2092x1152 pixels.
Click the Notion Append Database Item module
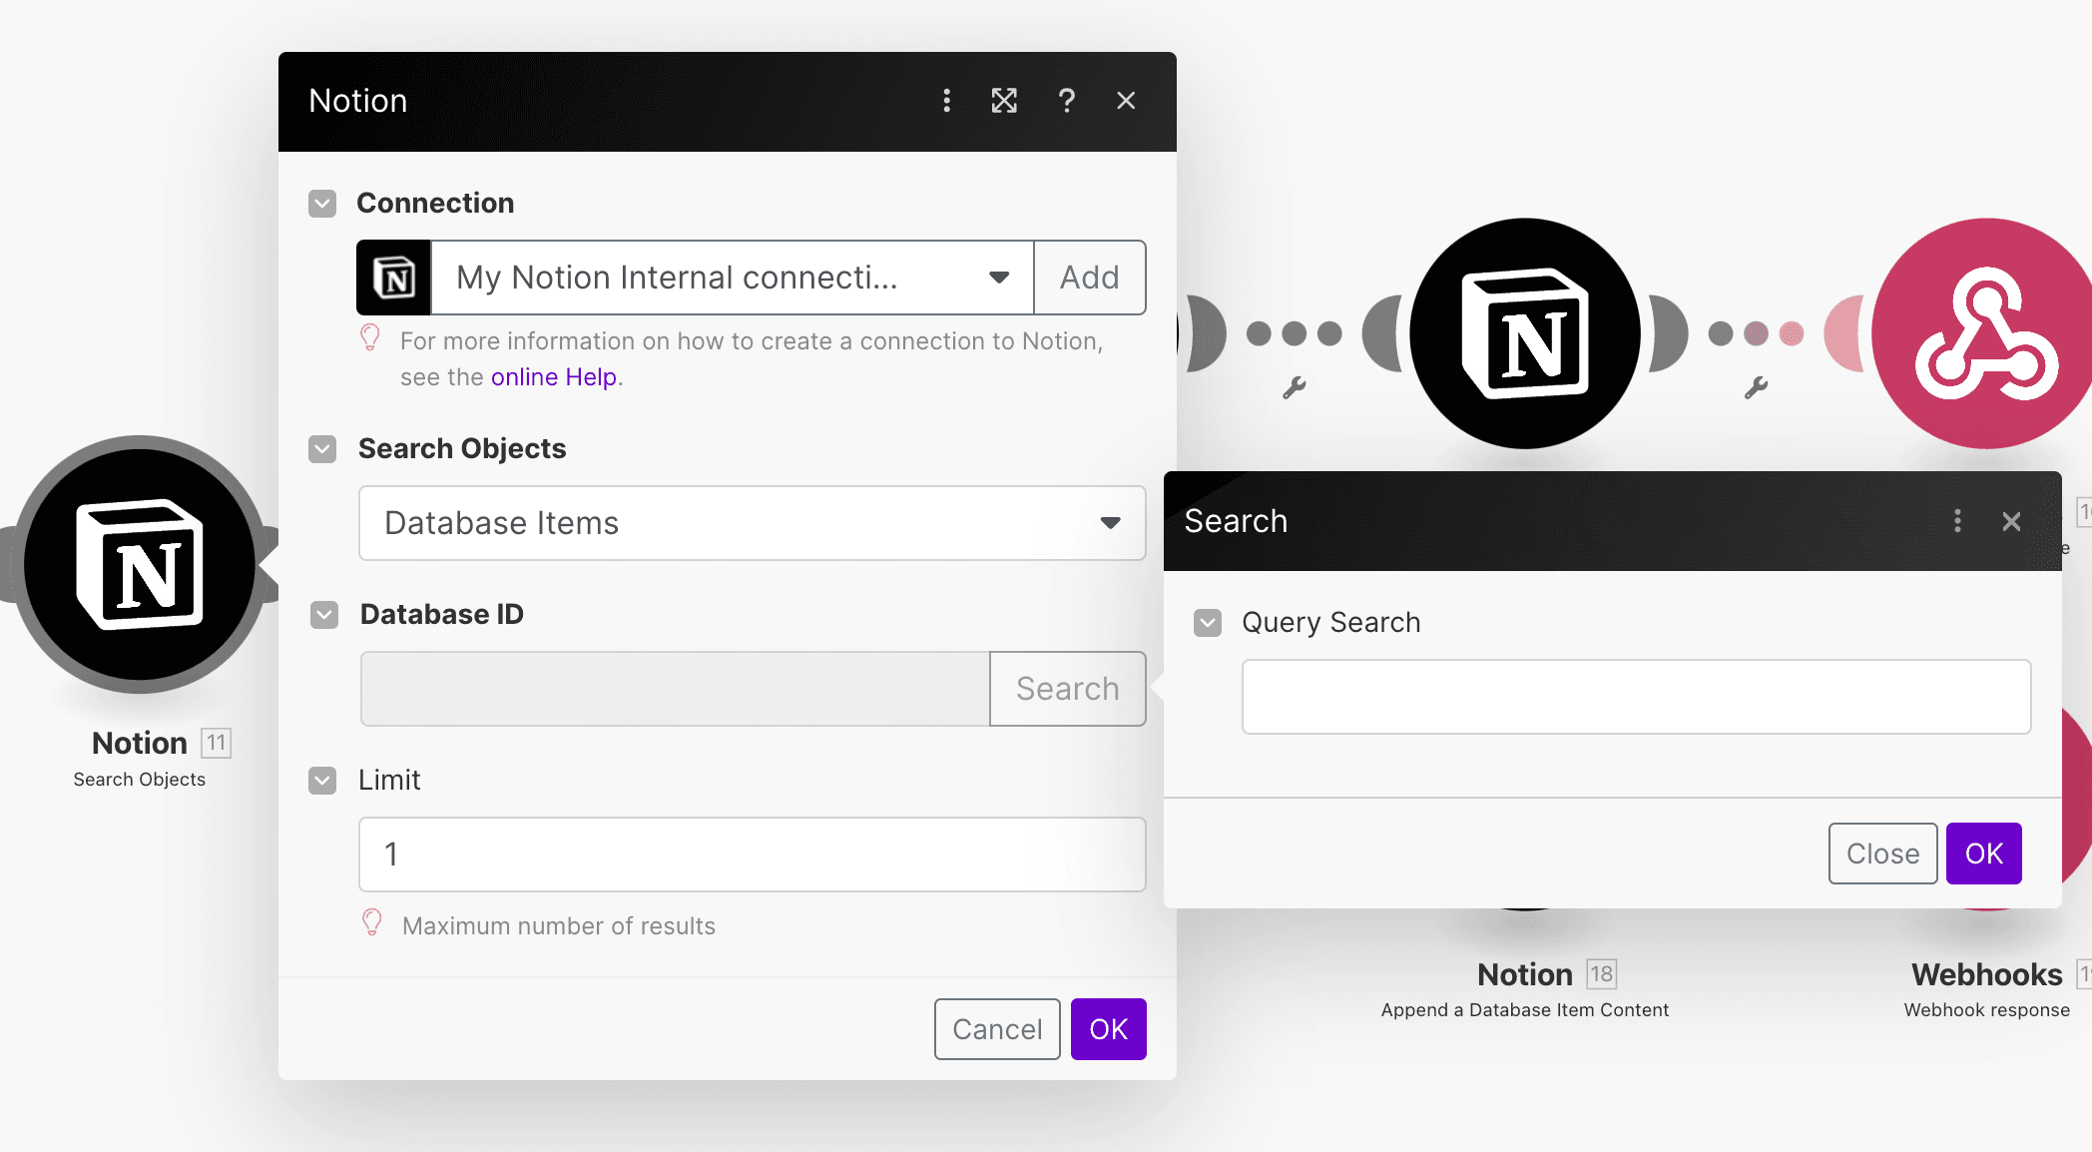coord(1524,333)
